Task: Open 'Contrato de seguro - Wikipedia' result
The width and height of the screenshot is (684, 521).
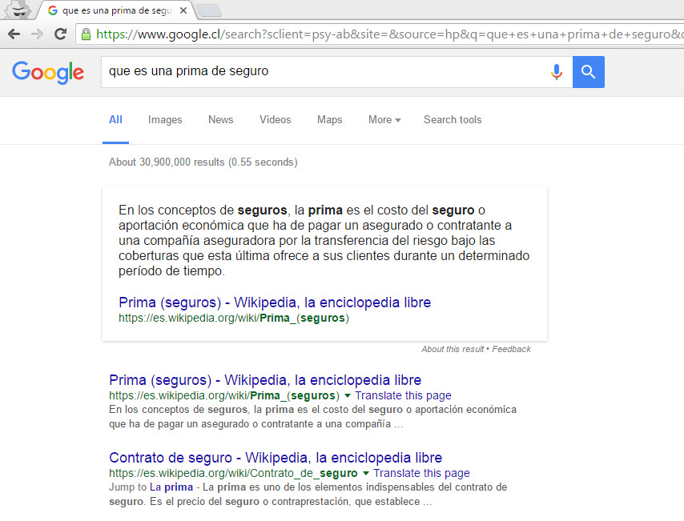Action: click(276, 458)
